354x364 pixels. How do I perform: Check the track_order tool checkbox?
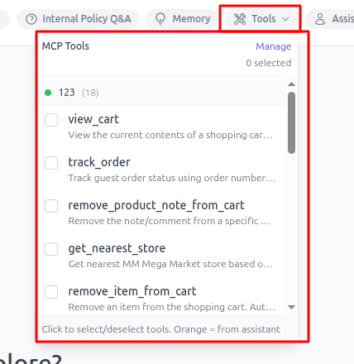click(x=51, y=163)
